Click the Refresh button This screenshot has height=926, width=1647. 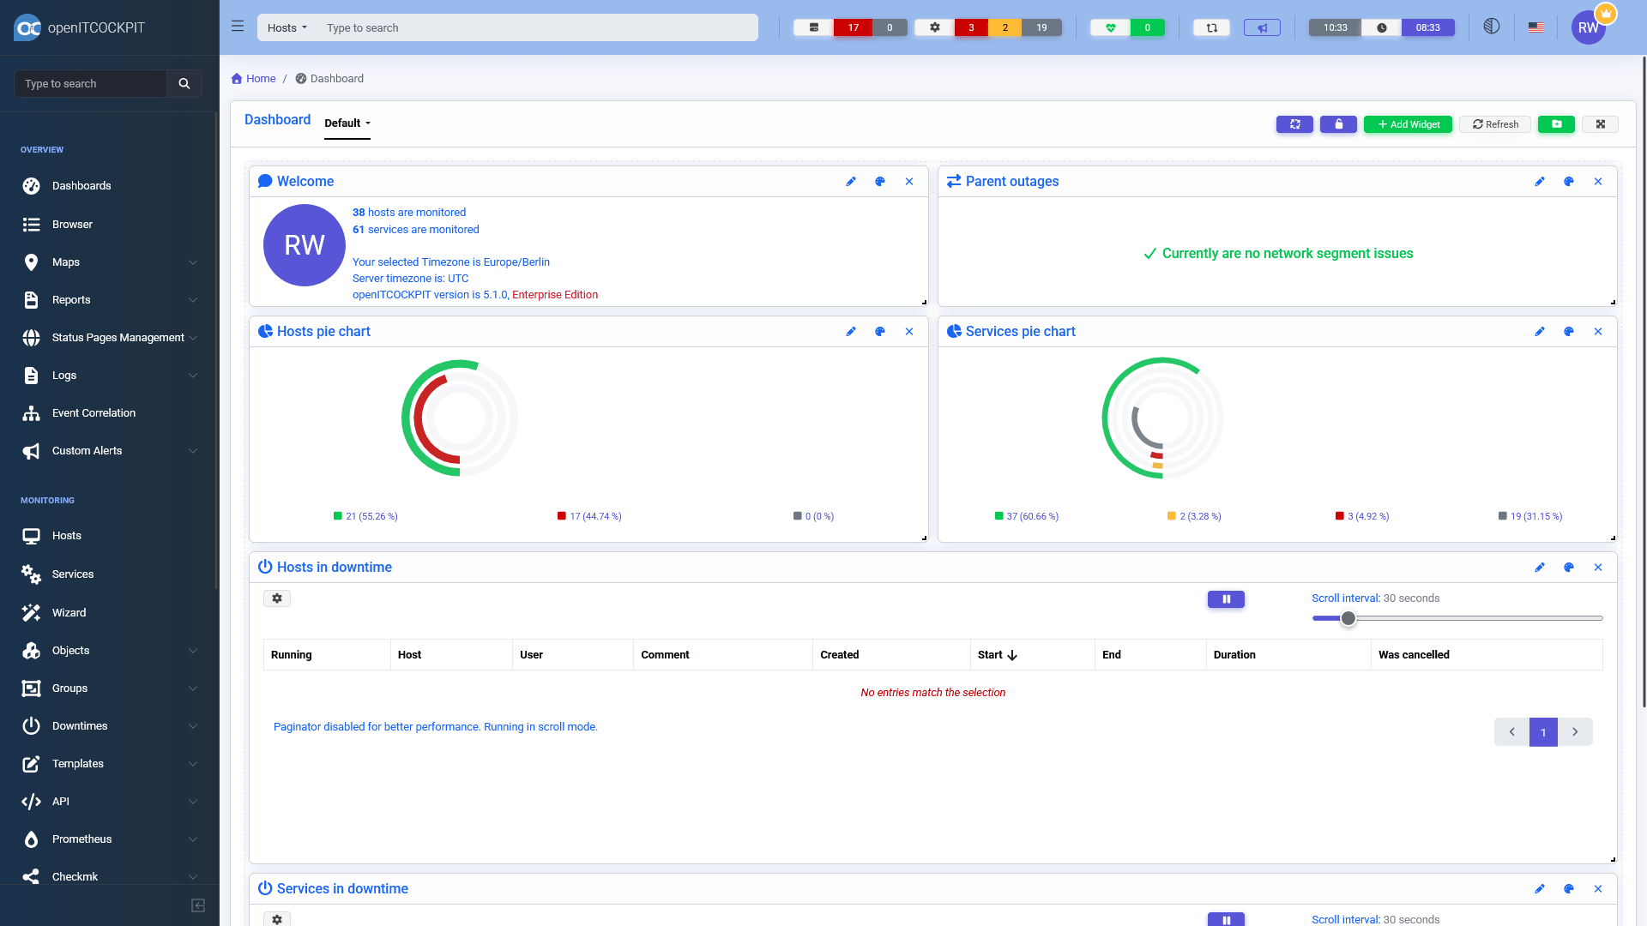pyautogui.click(x=1495, y=124)
